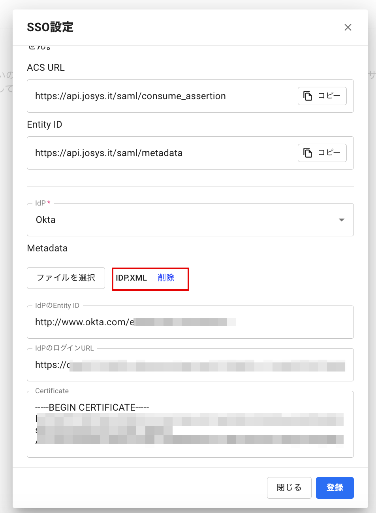Focus the IdPのEntity ID input field
Viewport: 376px width, 513px height.
[x=190, y=322]
